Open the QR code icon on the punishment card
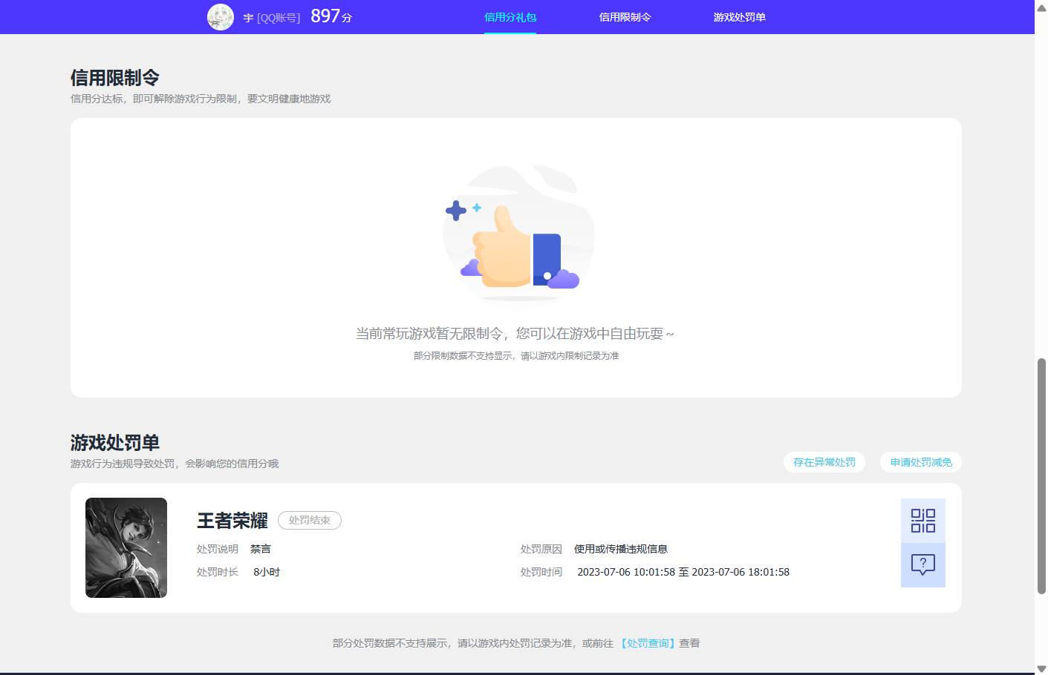 [922, 521]
